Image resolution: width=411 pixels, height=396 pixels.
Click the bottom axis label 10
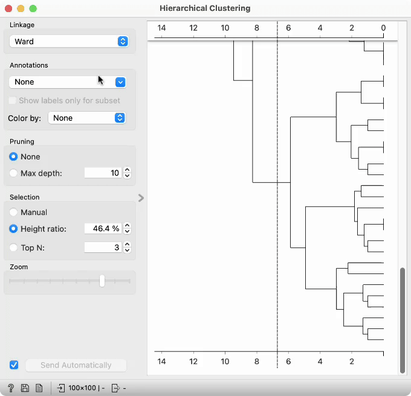pyautogui.click(x=225, y=362)
